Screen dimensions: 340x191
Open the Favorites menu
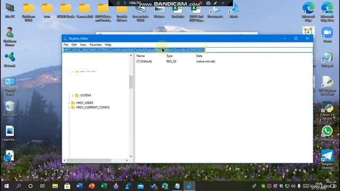(x=96, y=45)
